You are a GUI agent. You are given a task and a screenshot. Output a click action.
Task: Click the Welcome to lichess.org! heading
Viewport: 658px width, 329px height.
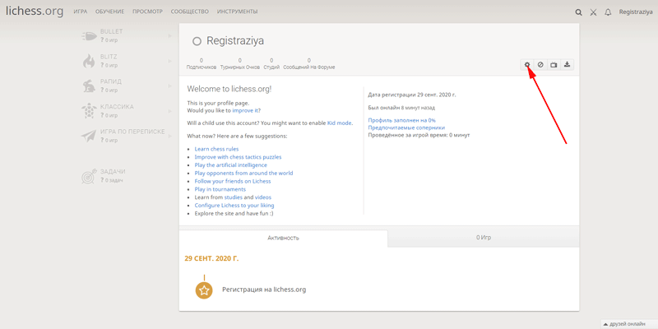229,89
